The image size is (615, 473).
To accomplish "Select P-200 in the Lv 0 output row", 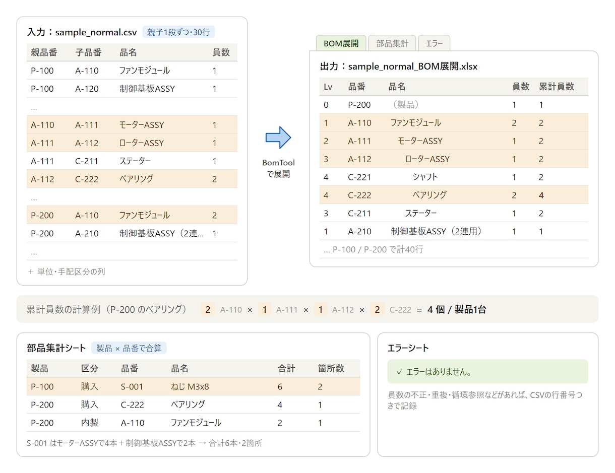I will coord(359,105).
